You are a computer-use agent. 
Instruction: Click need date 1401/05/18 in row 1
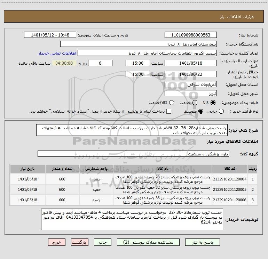[27, 179]
